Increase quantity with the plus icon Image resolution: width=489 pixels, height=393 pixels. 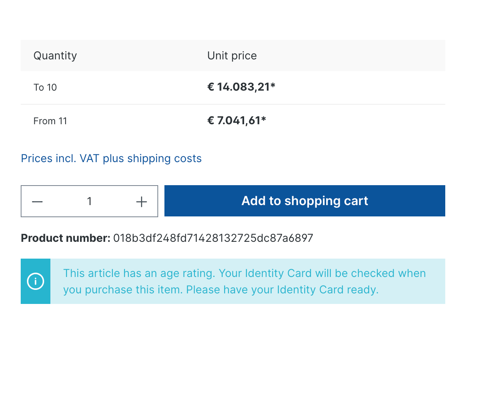coord(141,202)
